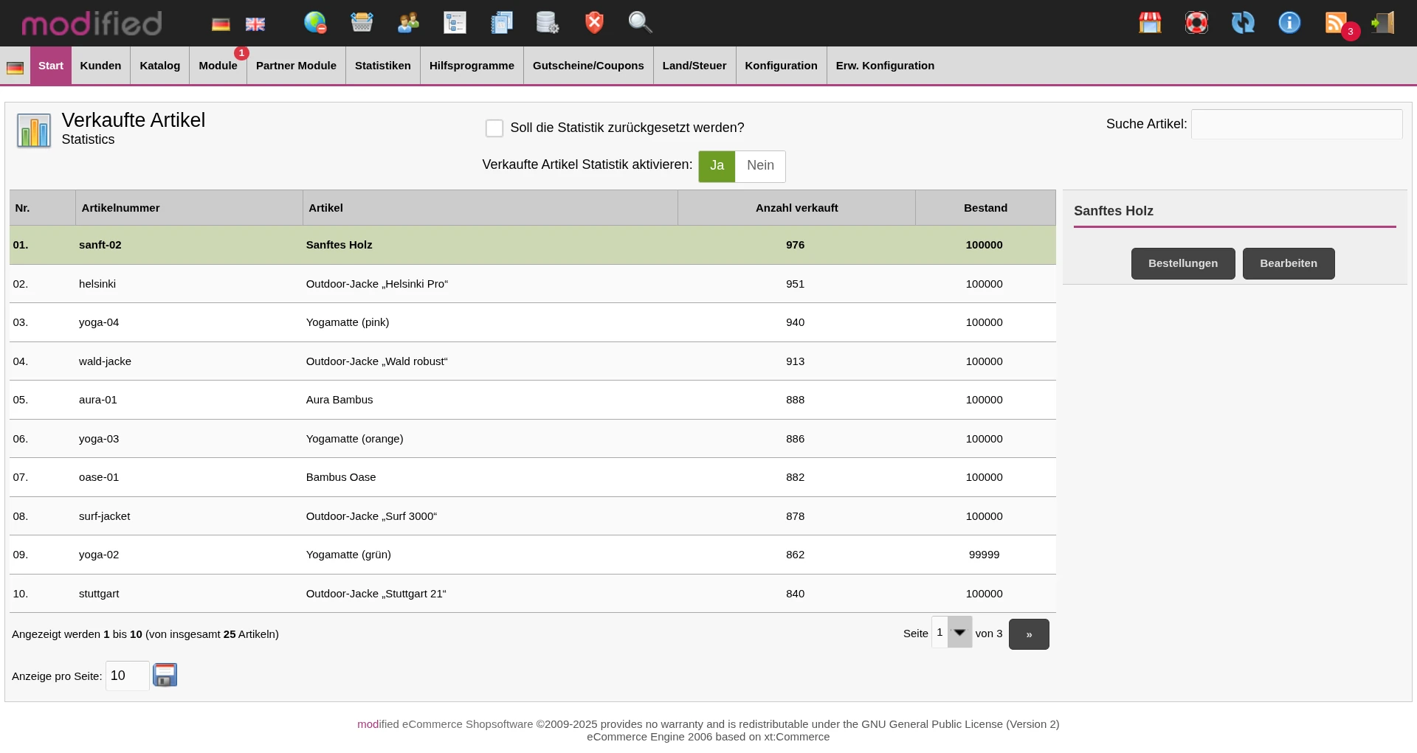Open the Statistiken menu
The height and width of the screenshot is (753, 1417).
pyautogui.click(x=382, y=66)
